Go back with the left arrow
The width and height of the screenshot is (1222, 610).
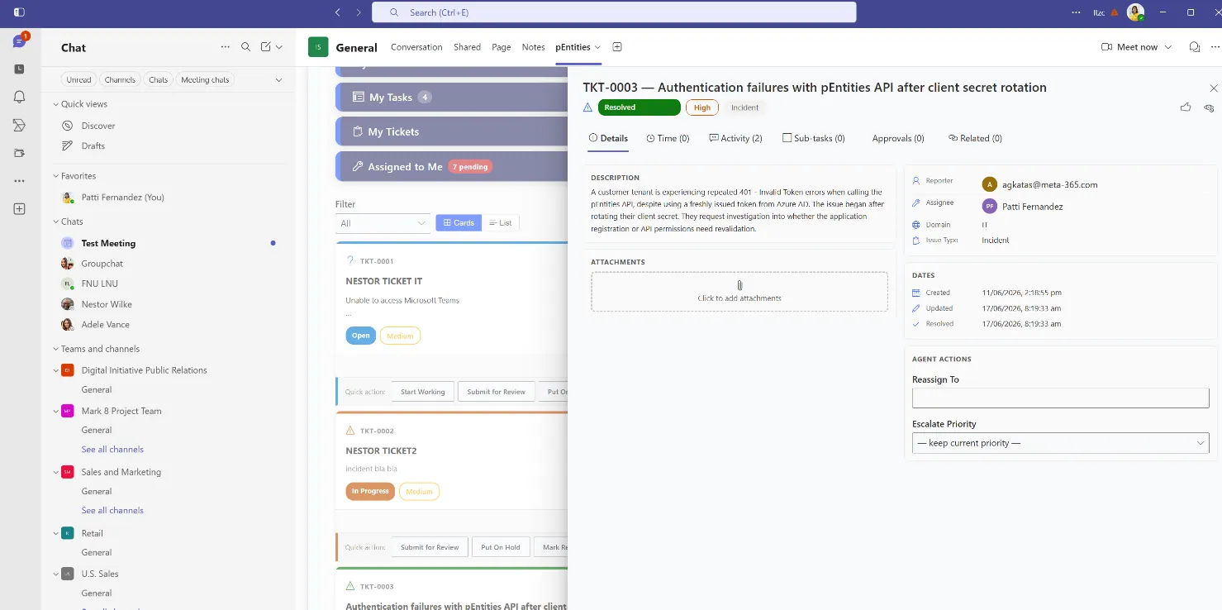click(x=338, y=12)
